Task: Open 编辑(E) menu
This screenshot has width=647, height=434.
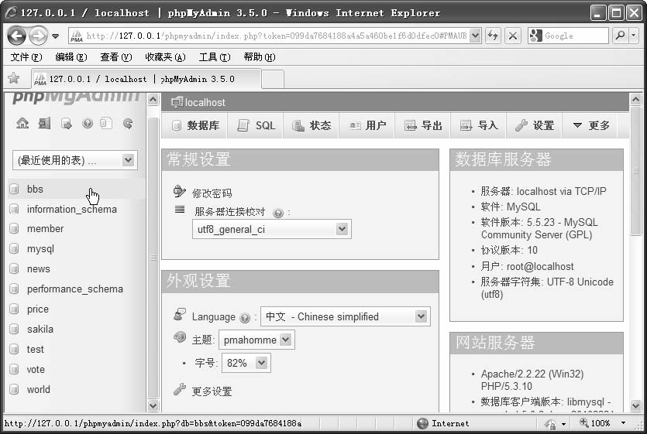Action: (x=71, y=57)
